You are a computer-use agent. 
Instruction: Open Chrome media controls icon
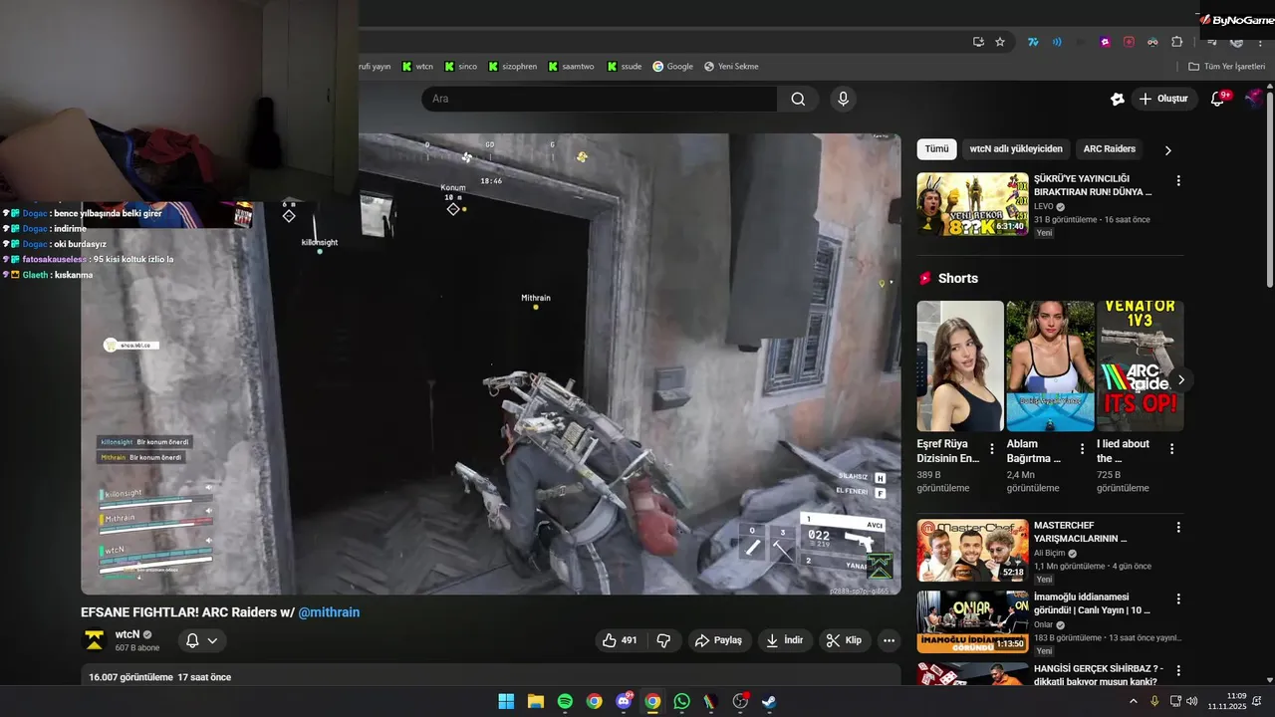(x=1212, y=42)
